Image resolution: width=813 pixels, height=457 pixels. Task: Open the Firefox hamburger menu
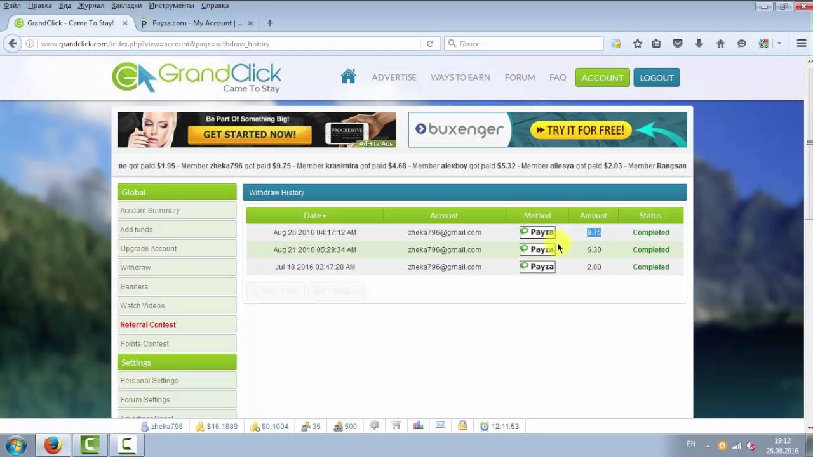[801, 44]
